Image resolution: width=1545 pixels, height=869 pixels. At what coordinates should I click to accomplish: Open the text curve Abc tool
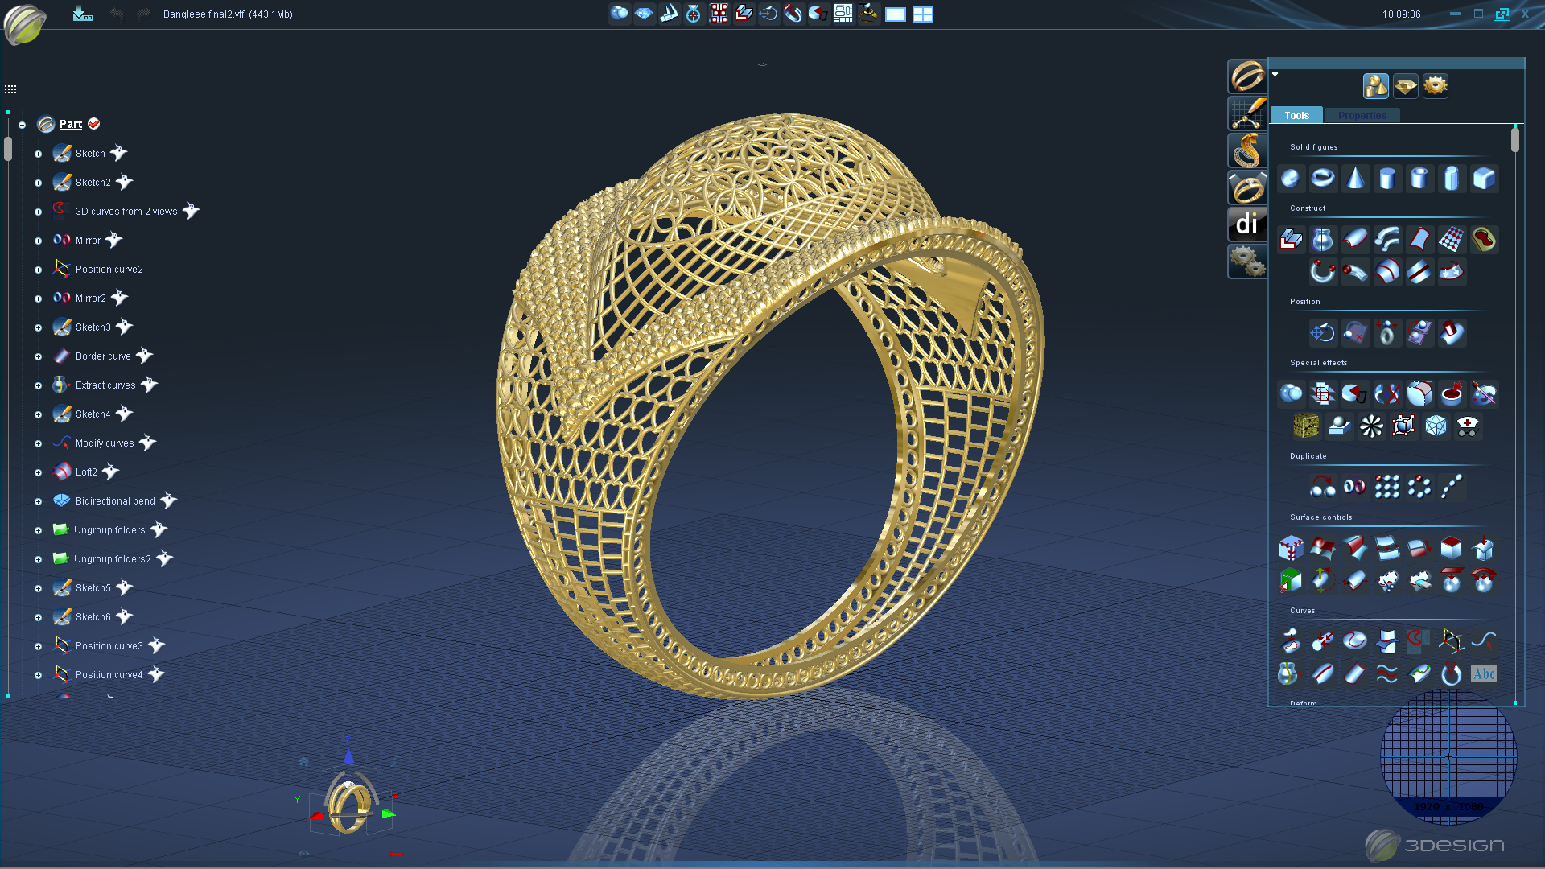tap(1483, 673)
